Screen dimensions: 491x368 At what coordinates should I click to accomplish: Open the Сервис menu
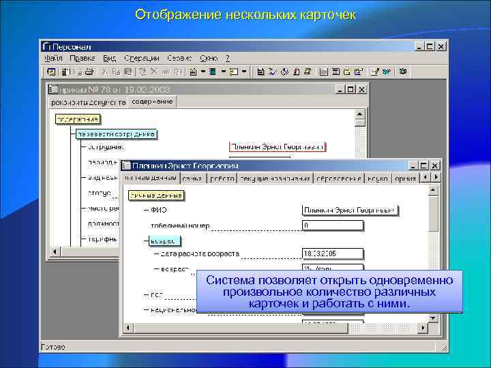[179, 58]
